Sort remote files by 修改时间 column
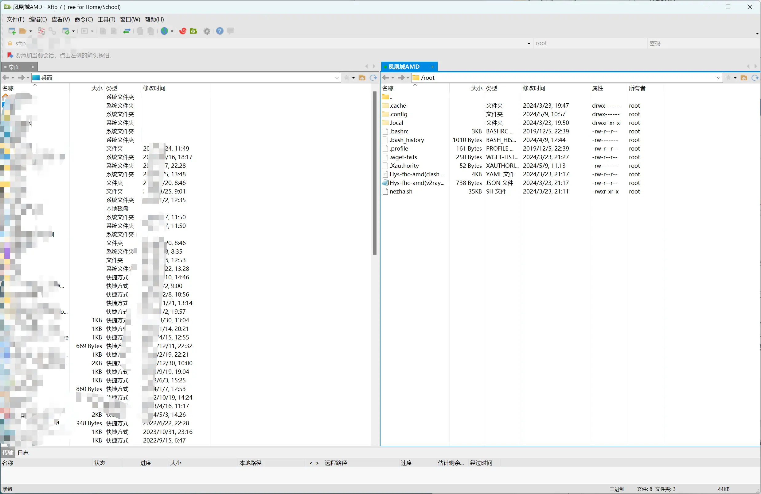 point(555,88)
